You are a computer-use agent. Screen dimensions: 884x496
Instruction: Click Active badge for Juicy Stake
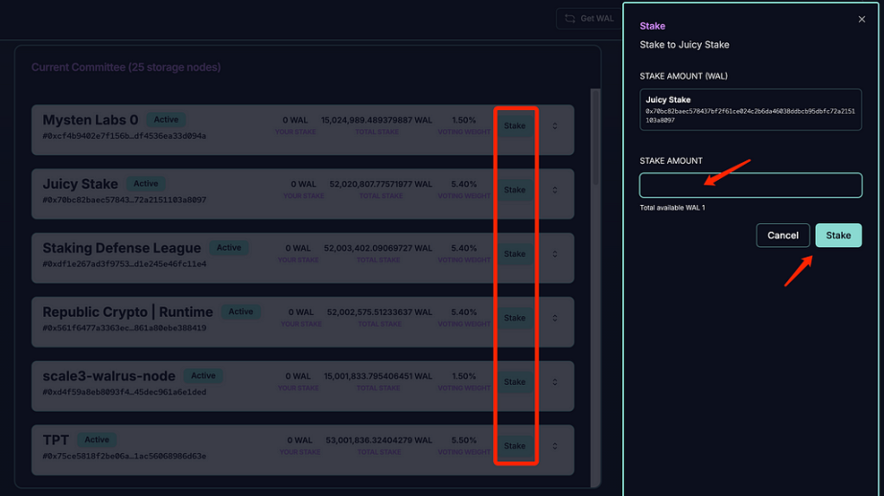click(x=146, y=184)
